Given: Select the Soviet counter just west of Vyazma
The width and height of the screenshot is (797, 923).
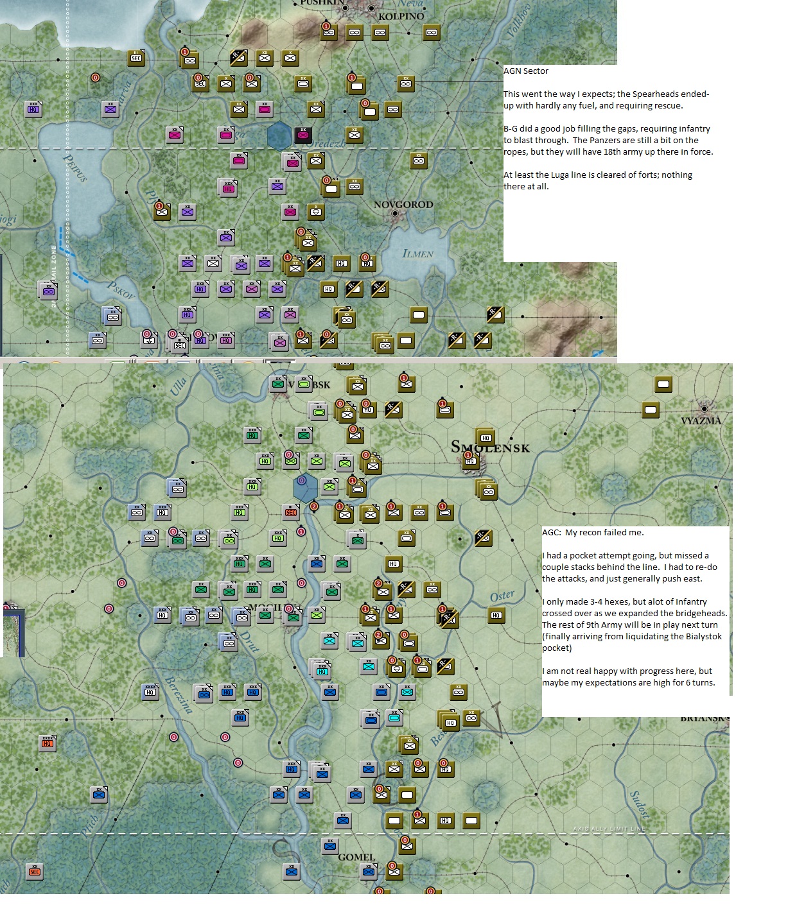Looking at the screenshot, I should pos(650,410).
